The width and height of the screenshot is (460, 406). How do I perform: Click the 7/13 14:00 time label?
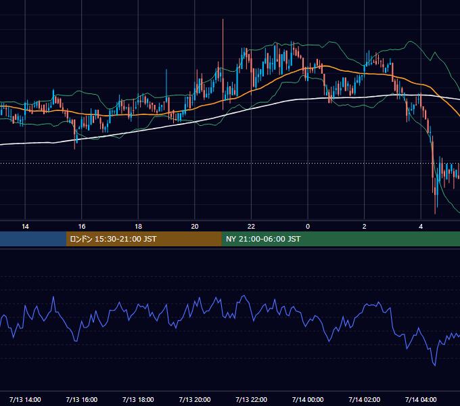[x=25, y=399]
